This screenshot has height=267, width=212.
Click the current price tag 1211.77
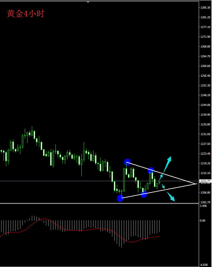(205, 181)
